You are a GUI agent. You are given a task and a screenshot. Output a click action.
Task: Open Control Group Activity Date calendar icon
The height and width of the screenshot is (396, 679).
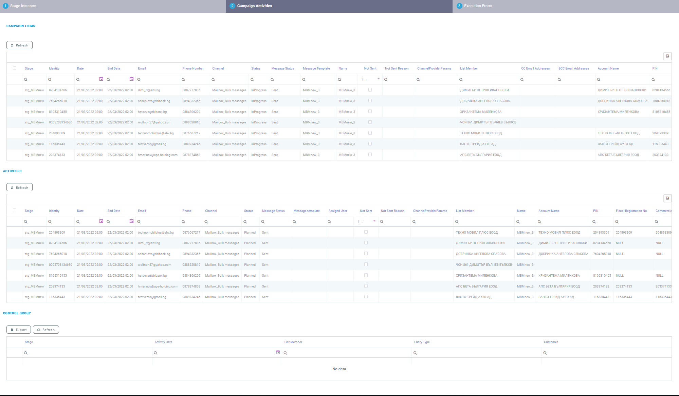tap(278, 352)
